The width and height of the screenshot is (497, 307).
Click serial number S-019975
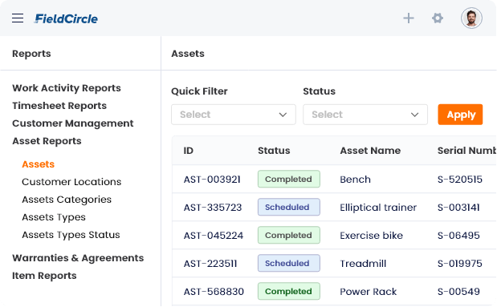coord(460,264)
